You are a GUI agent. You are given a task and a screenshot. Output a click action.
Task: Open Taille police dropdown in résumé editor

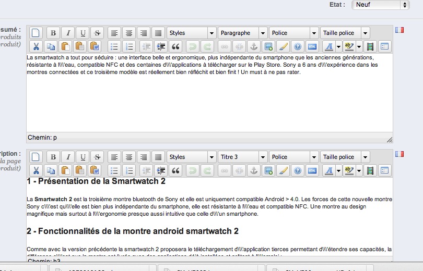click(x=345, y=33)
